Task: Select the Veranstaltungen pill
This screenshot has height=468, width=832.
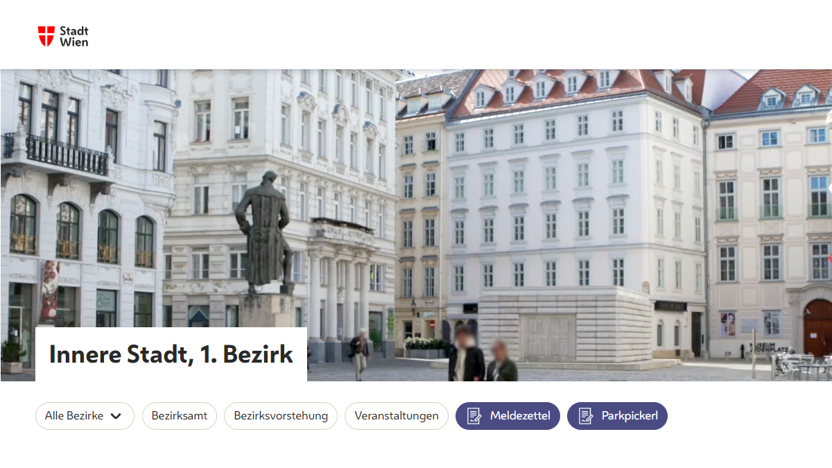Action: [397, 416]
